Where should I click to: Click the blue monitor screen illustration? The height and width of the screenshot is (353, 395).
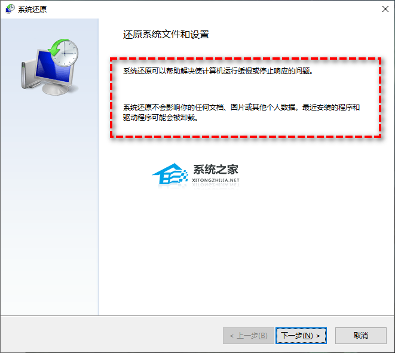point(51,66)
